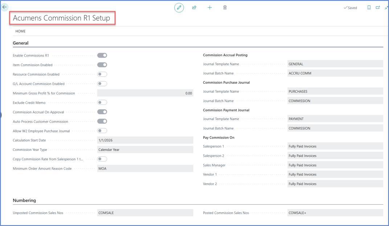This screenshot has width=389, height=226.
Task: Open the share icon
Action: 194,8
